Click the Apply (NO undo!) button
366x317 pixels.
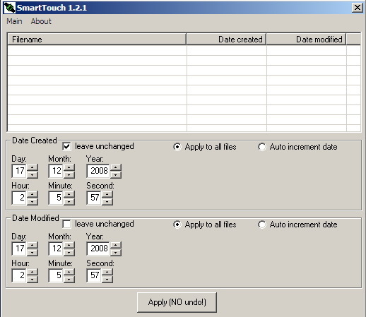[177, 302]
